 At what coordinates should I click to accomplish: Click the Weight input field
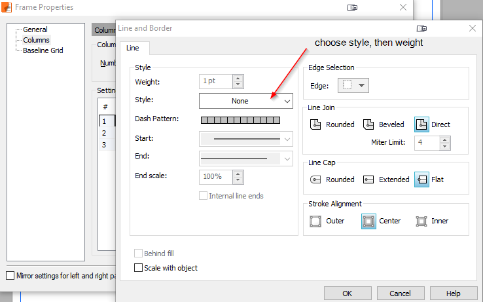[x=216, y=81]
